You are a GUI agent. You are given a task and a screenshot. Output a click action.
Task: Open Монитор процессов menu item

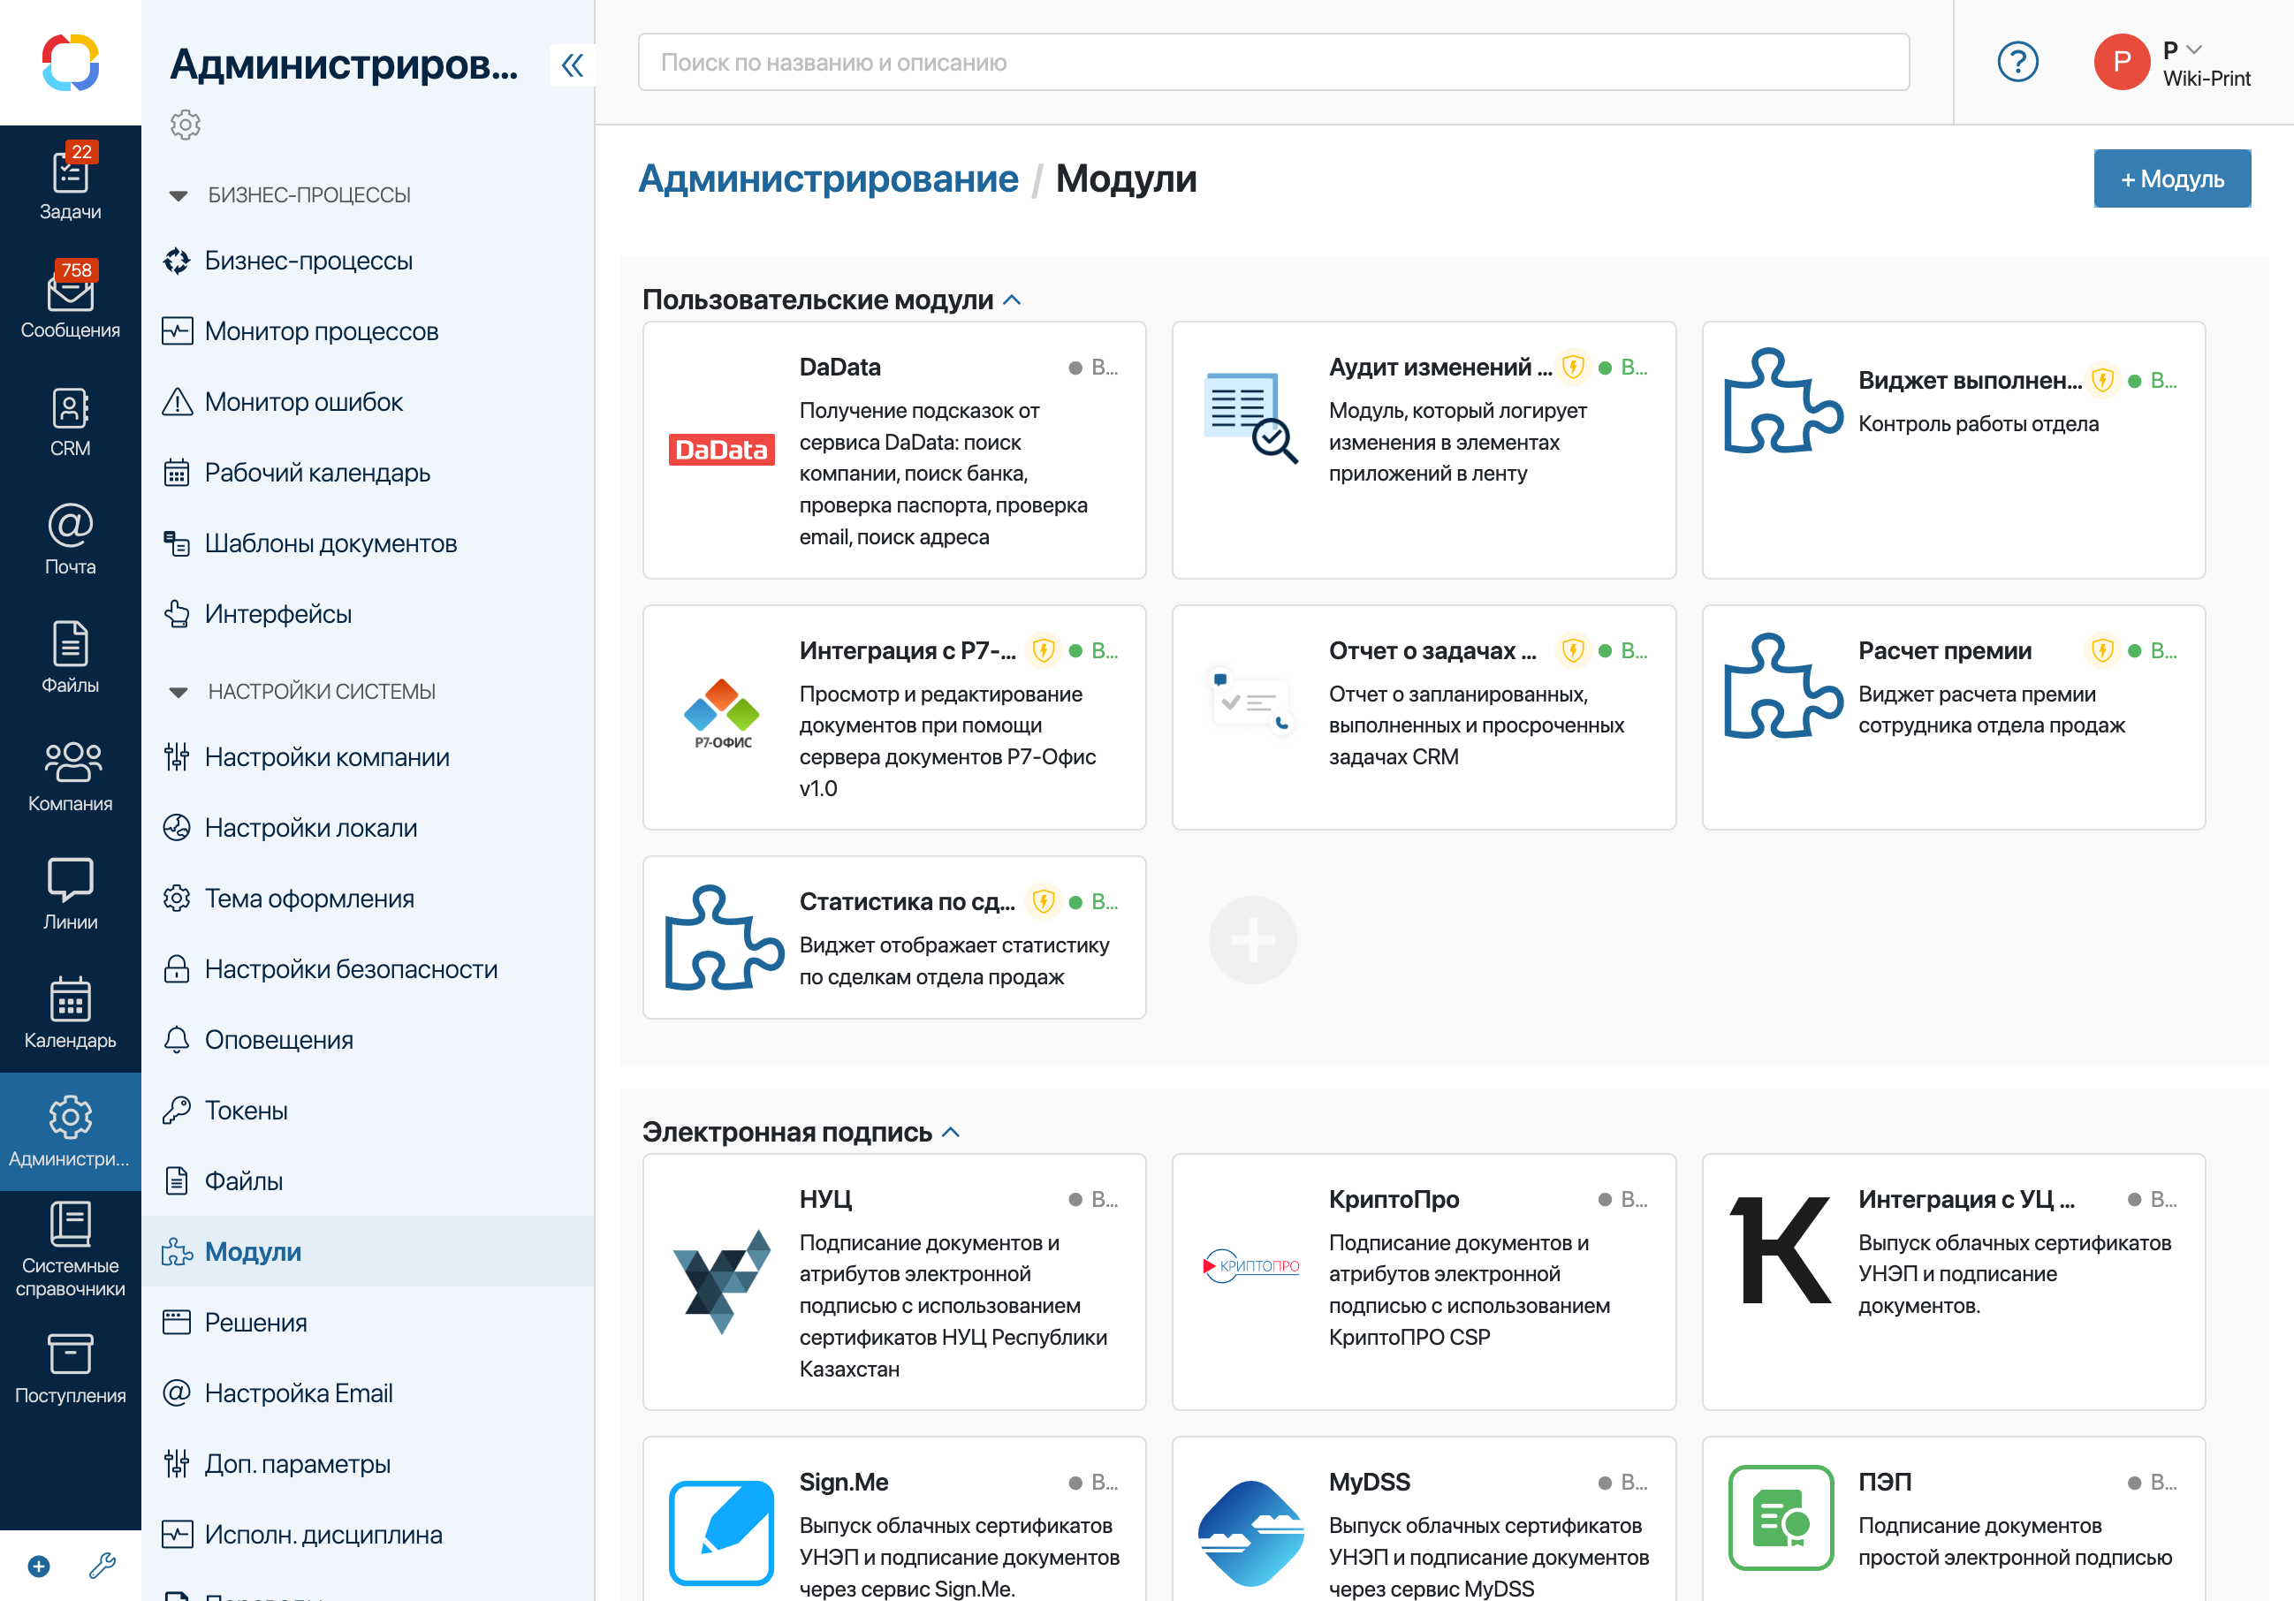pyautogui.click(x=321, y=331)
